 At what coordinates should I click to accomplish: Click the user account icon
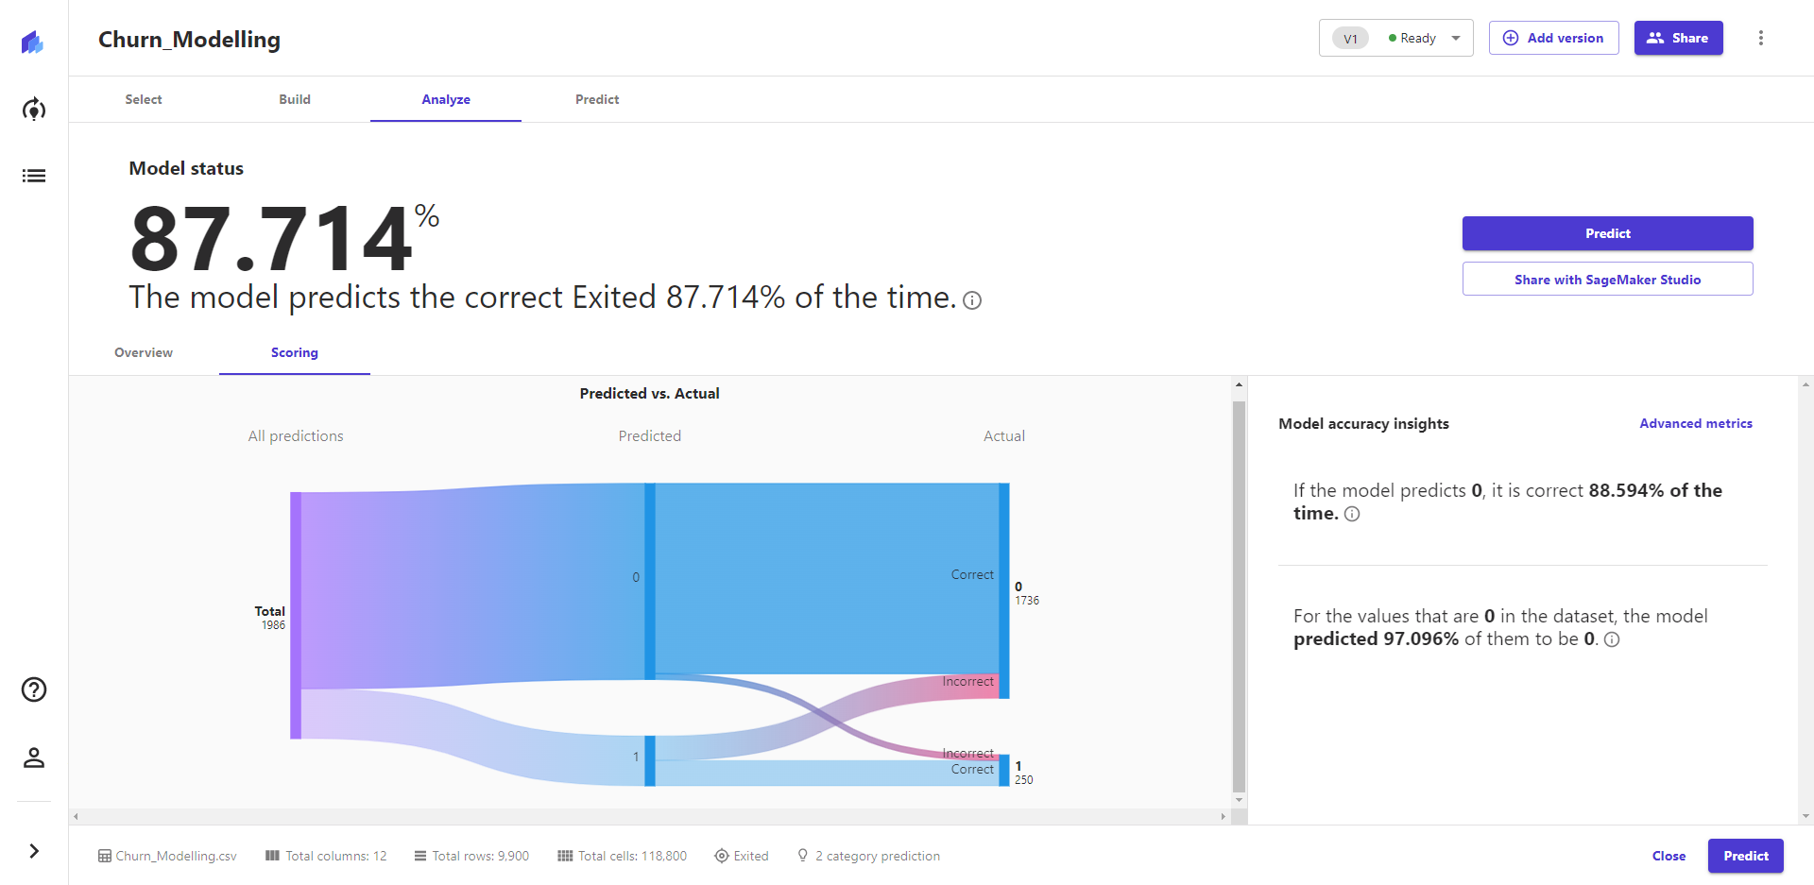point(34,757)
